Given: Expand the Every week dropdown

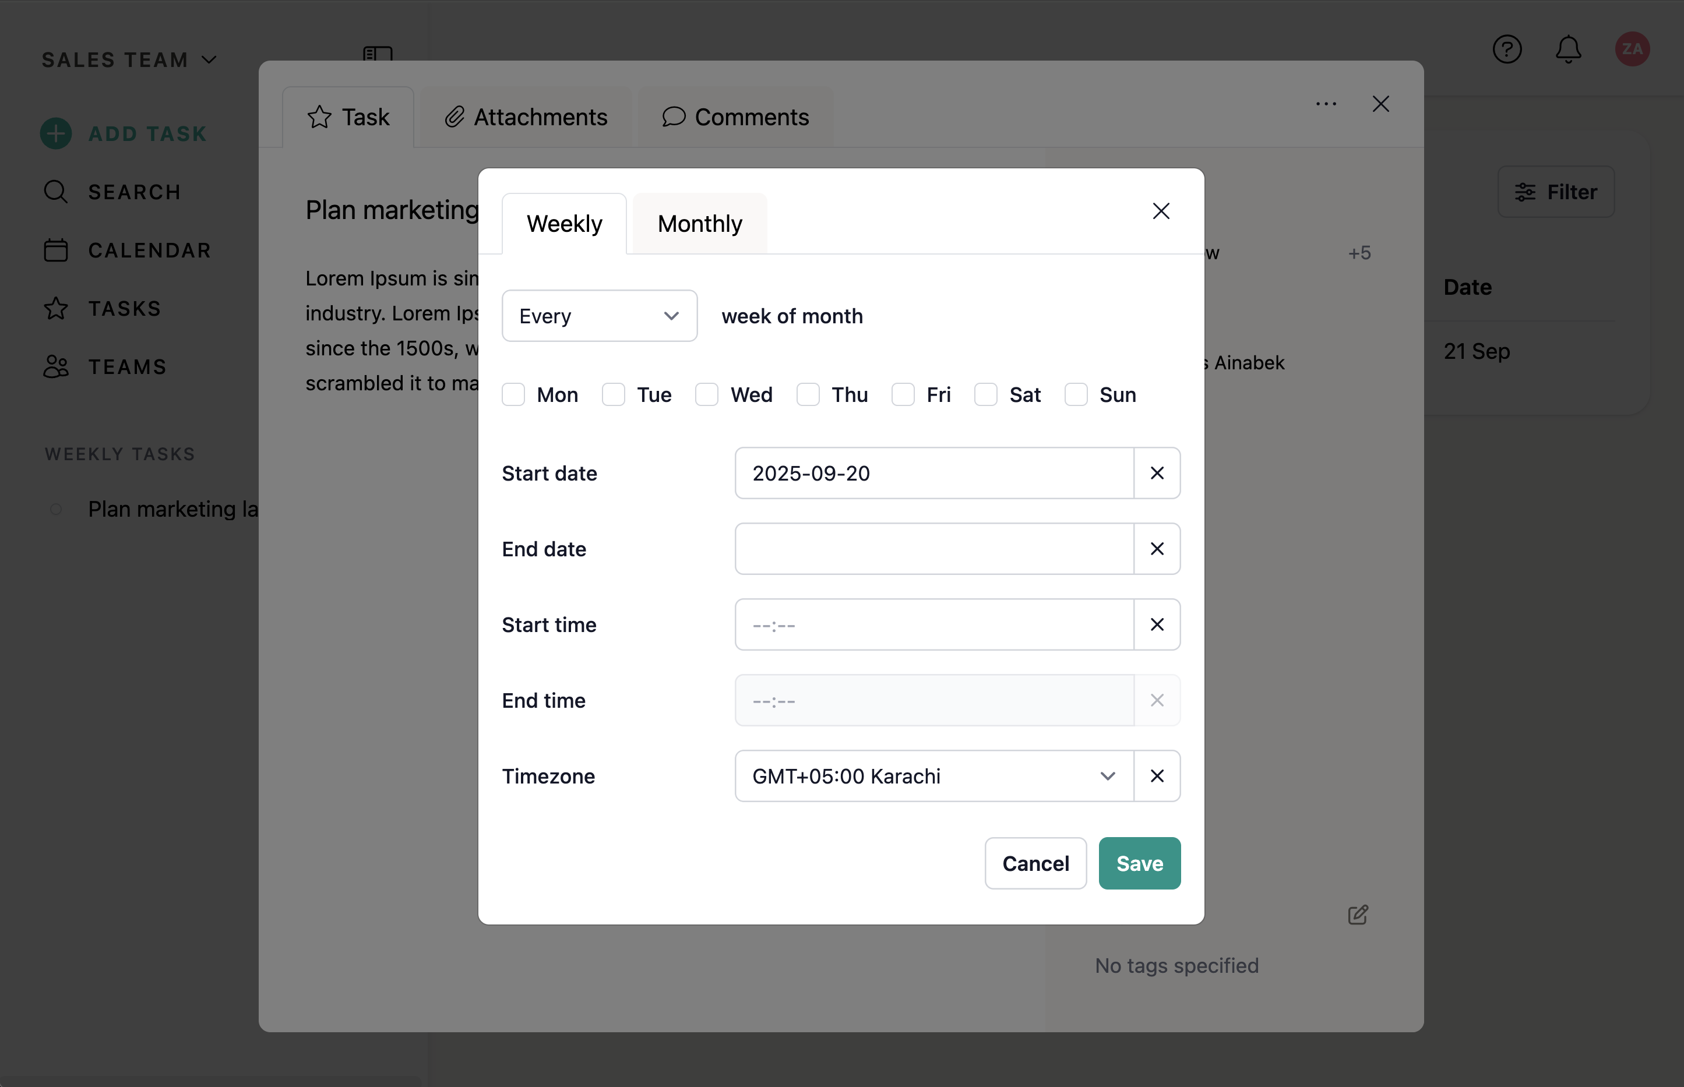Looking at the screenshot, I should [x=600, y=316].
